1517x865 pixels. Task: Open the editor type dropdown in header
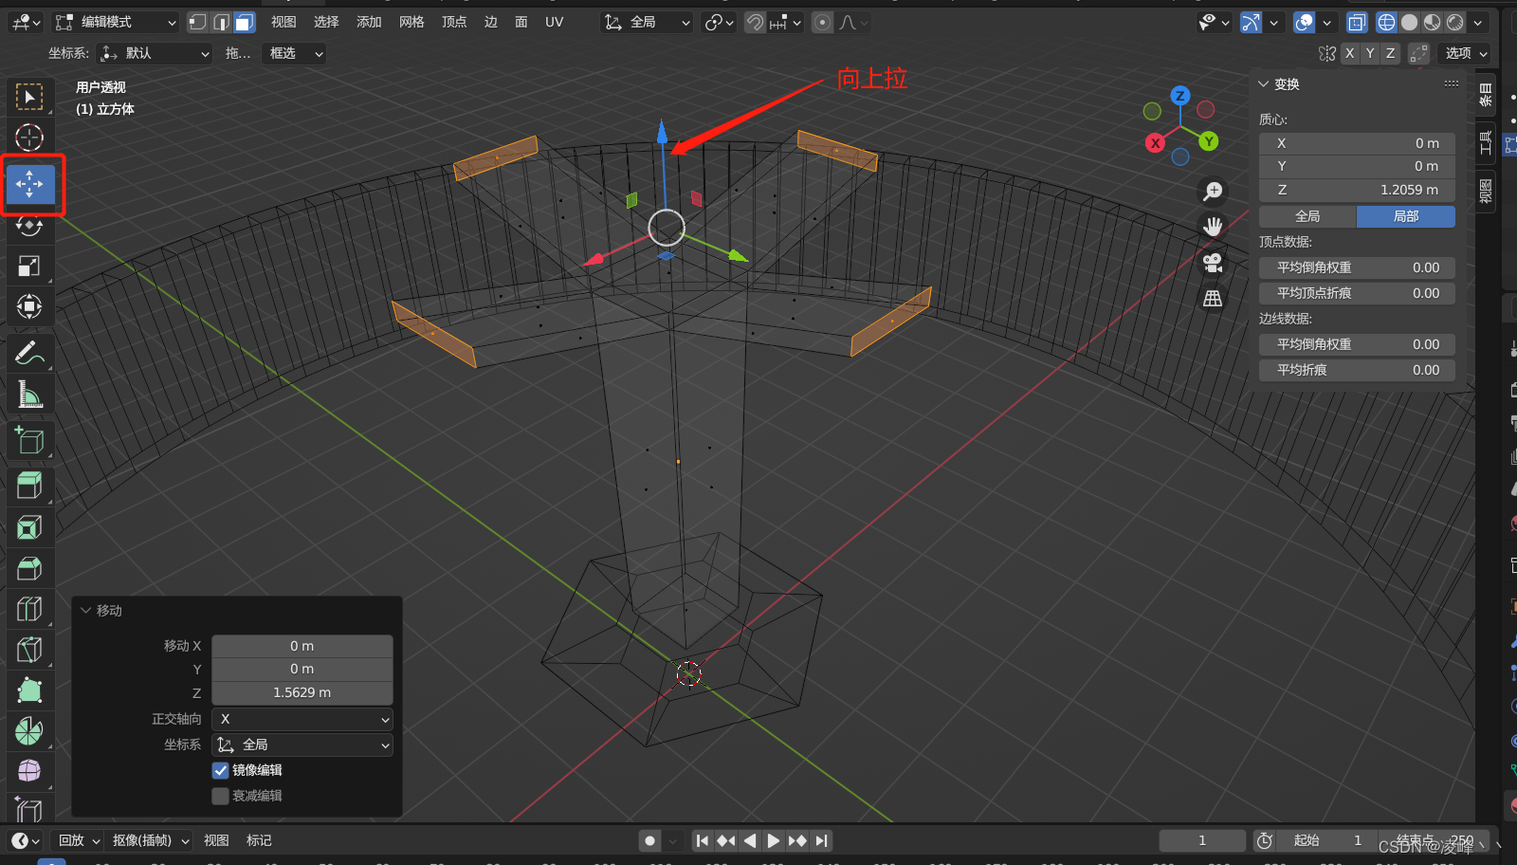26,22
